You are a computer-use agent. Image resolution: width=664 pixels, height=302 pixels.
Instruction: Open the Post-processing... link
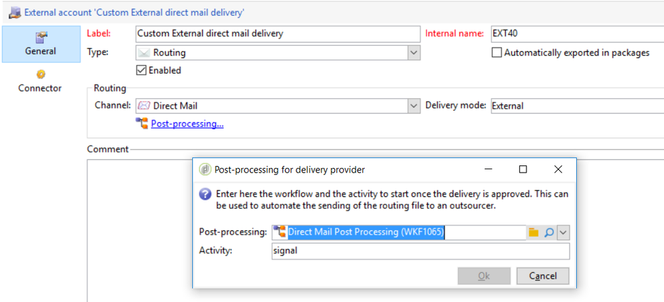(x=187, y=123)
